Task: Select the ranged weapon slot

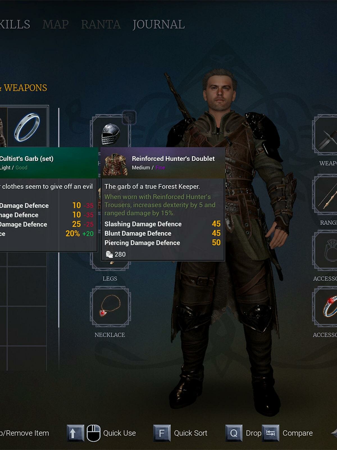Action: (325, 195)
